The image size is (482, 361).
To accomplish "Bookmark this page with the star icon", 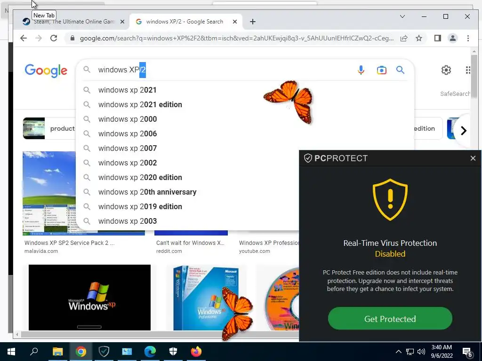I will coord(418,38).
